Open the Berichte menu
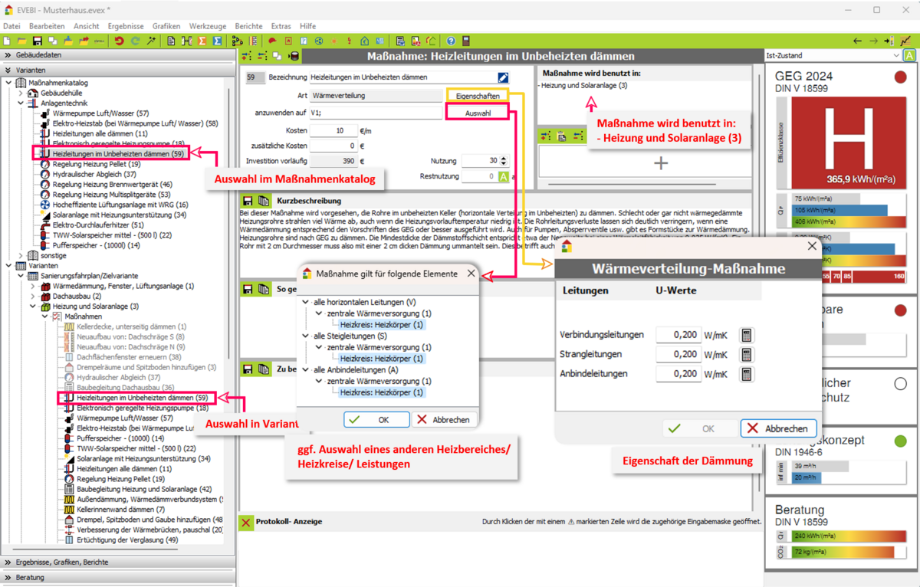Screen dimensions: 920x587 pyautogui.click(x=249, y=26)
